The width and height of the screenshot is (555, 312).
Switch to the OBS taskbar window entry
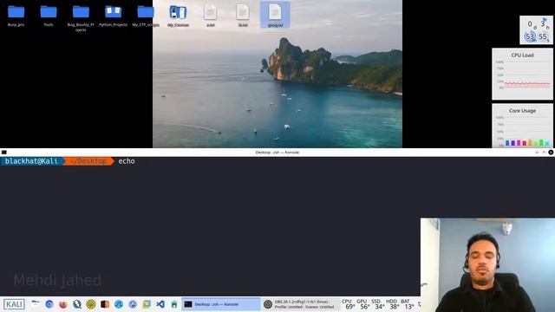pos(301,304)
